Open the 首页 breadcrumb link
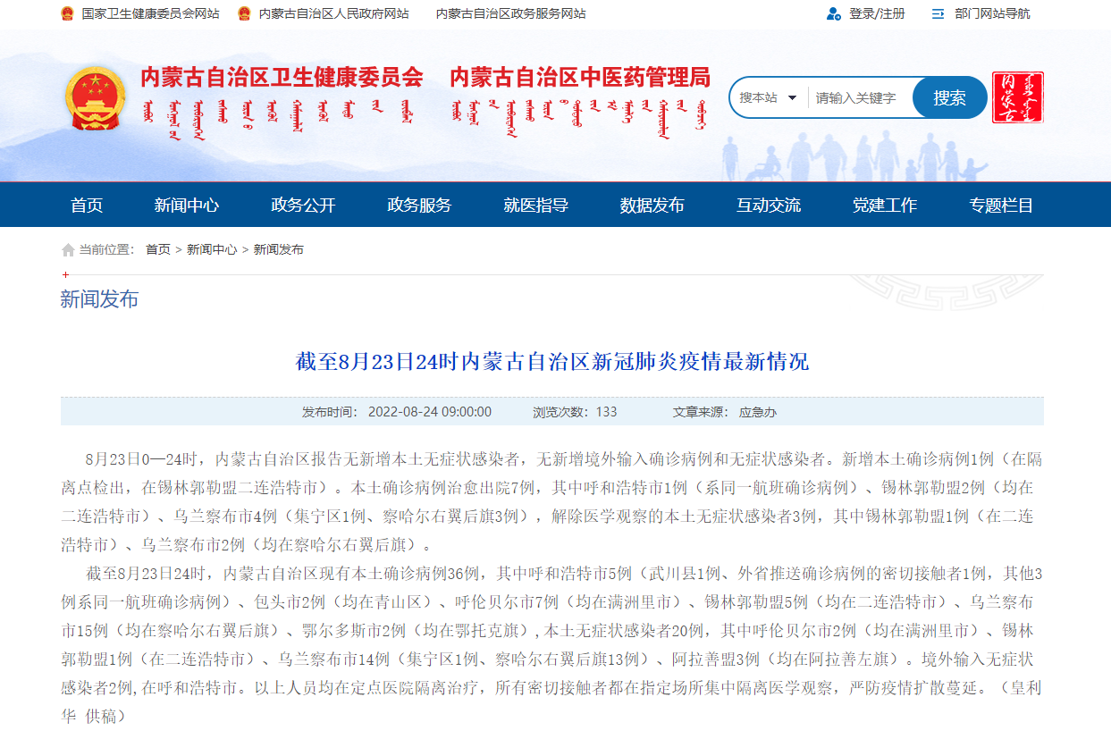The image size is (1111, 756). [x=157, y=249]
